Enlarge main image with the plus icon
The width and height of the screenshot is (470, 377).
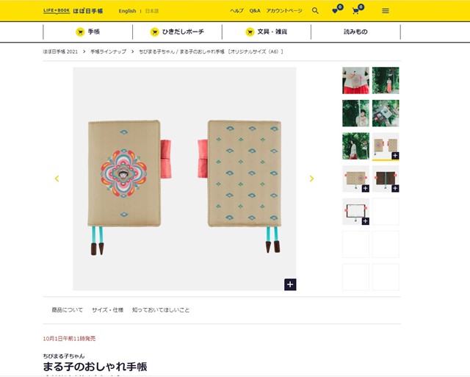[290, 284]
